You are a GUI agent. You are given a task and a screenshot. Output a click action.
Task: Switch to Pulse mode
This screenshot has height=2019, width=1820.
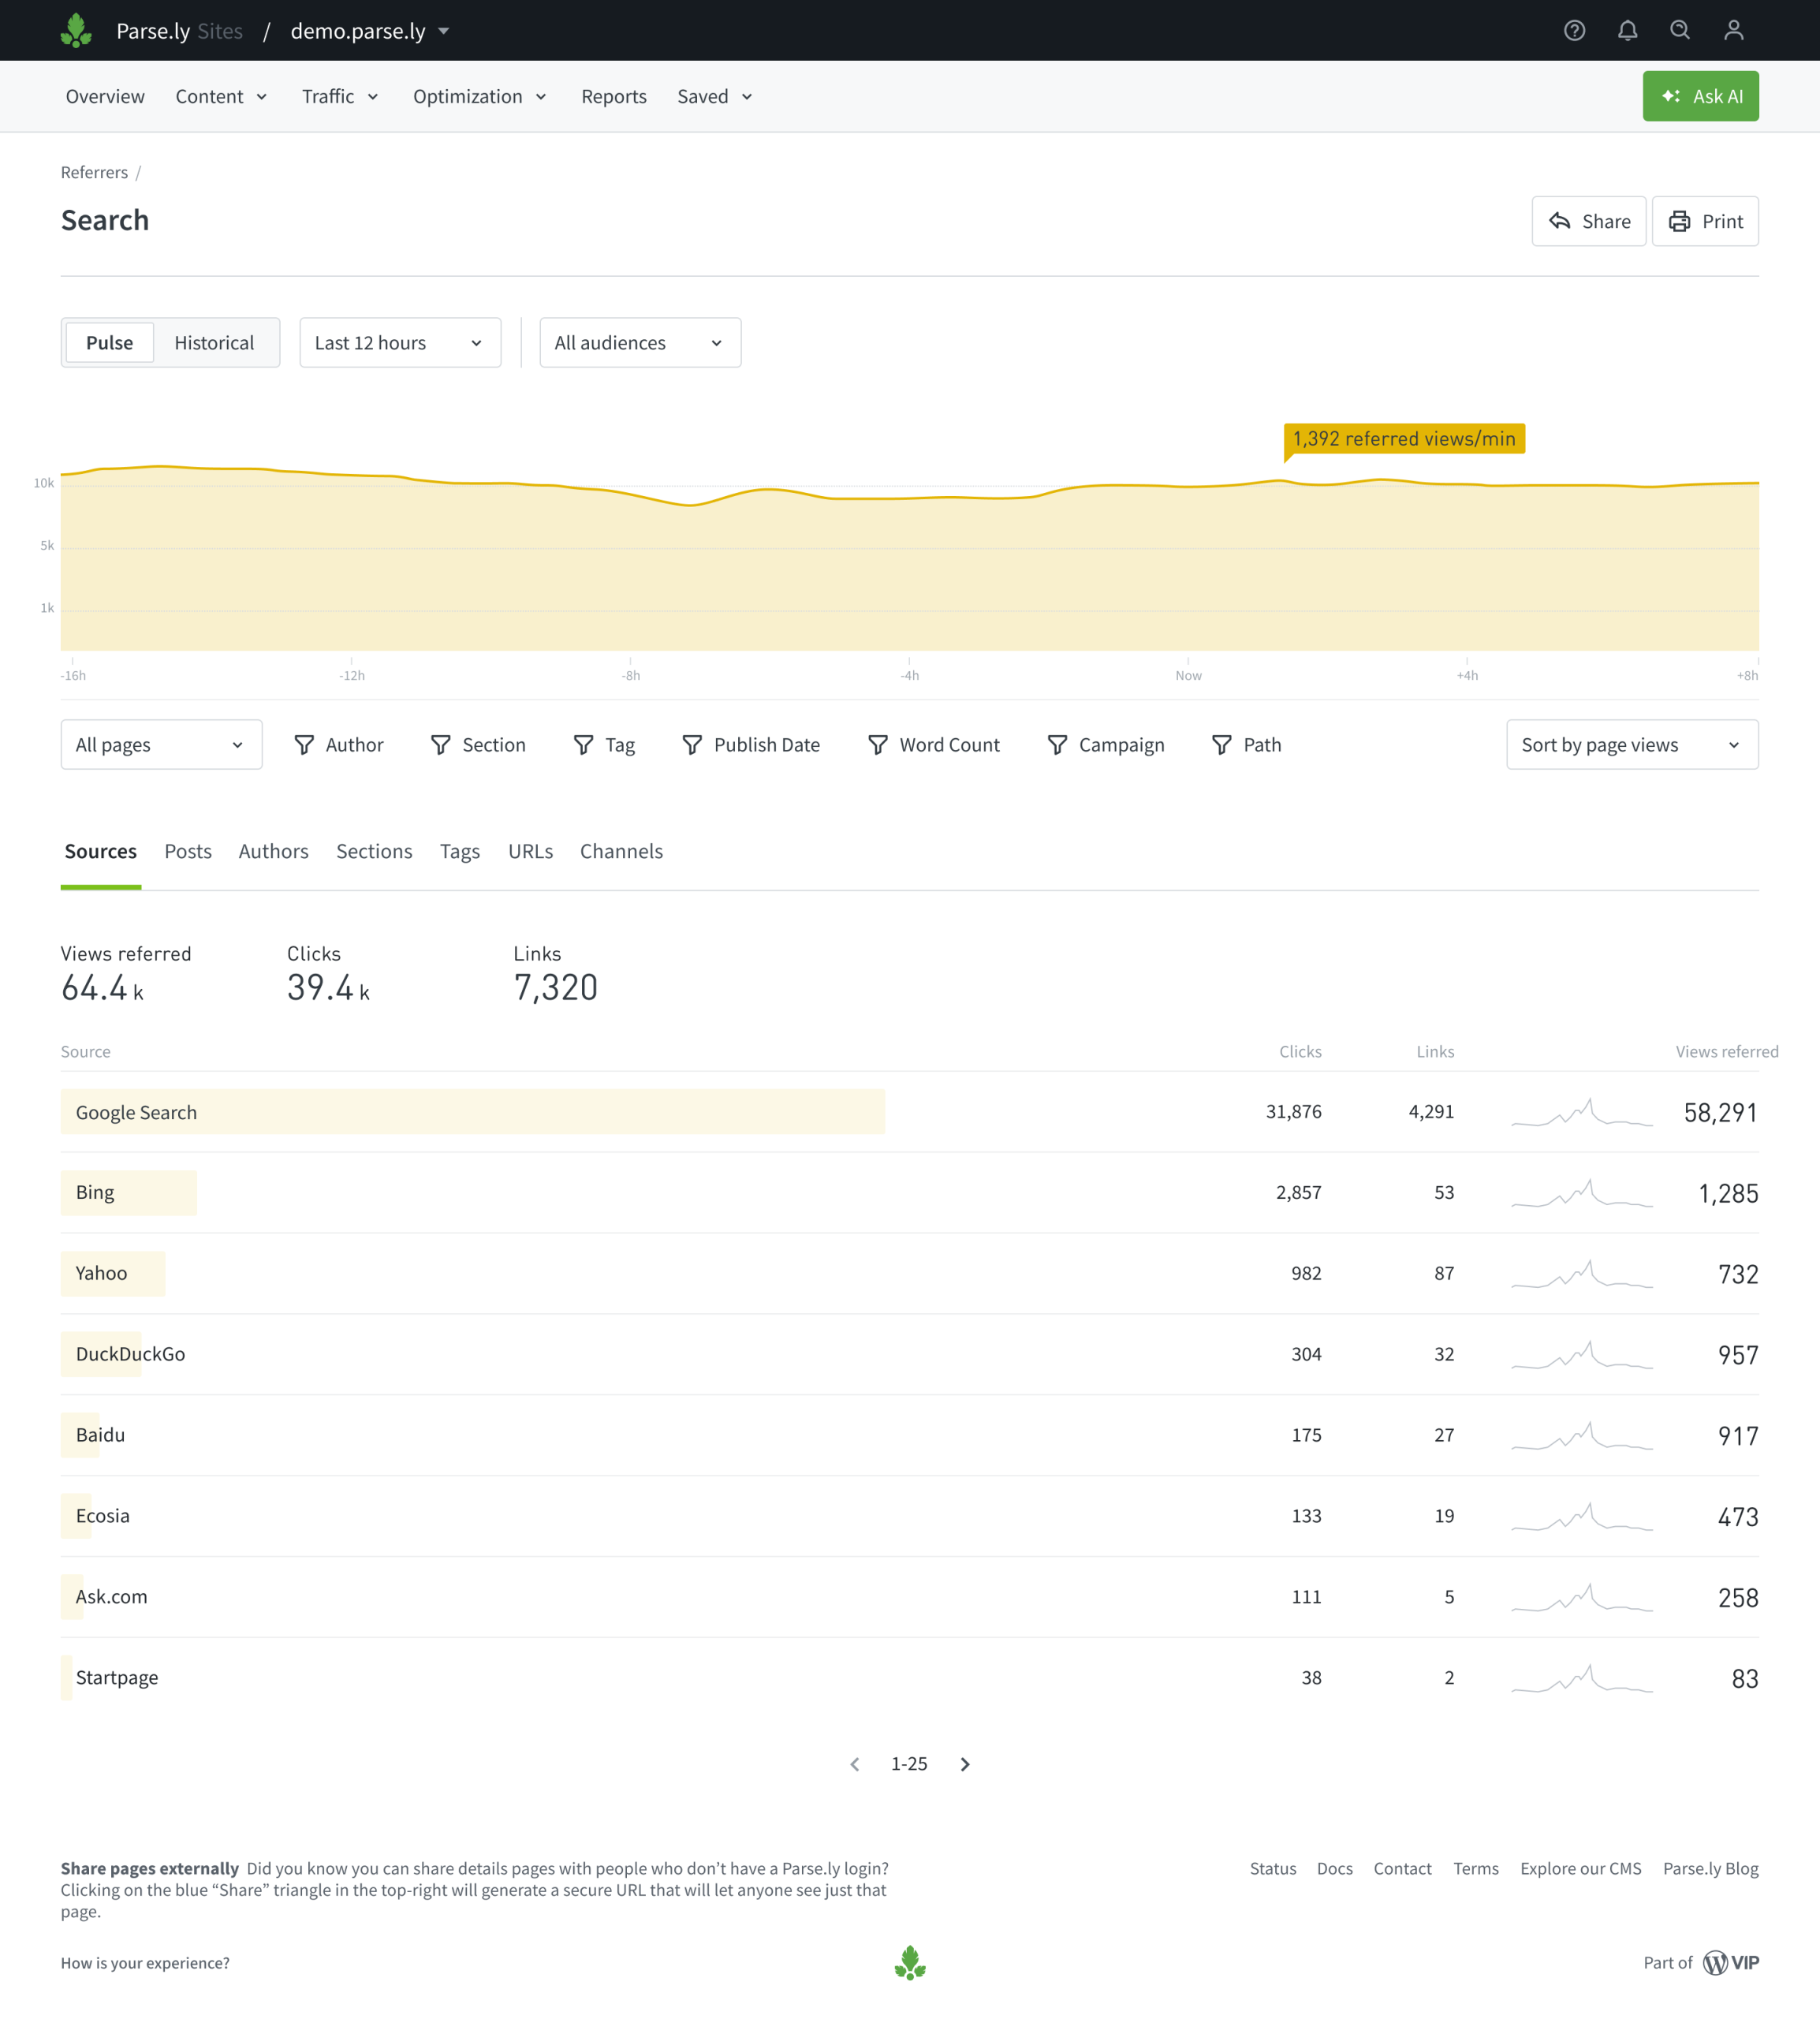(x=109, y=343)
